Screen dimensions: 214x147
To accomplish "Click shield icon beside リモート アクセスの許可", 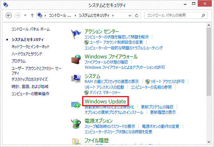I will 147,82.
